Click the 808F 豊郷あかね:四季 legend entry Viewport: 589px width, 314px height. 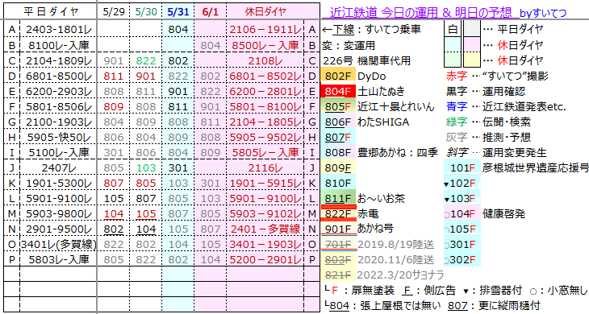tap(380, 152)
